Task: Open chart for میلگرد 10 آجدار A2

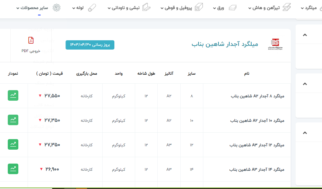Action: click(x=13, y=120)
